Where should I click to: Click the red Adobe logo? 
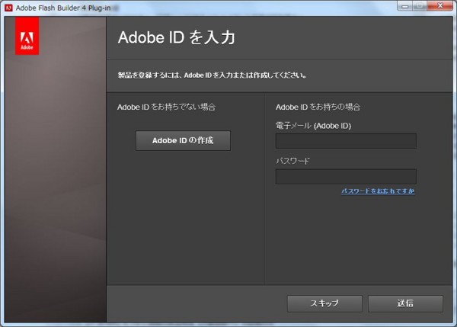(27, 36)
